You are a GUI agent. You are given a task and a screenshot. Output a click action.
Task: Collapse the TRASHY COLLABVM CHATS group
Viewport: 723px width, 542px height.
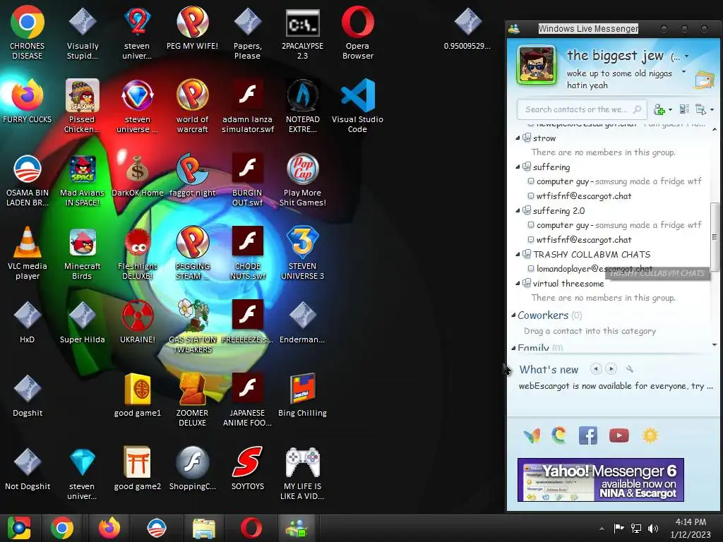(518, 254)
